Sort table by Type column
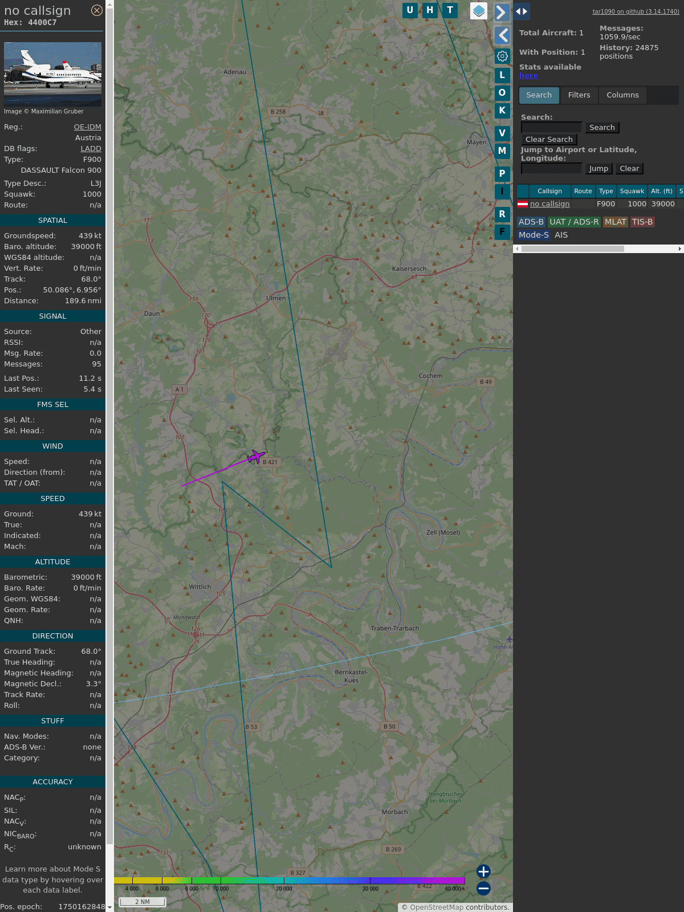Screen dimensions: 684x912 pyautogui.click(x=606, y=192)
